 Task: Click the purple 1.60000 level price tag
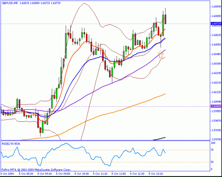[x=216, y=106]
